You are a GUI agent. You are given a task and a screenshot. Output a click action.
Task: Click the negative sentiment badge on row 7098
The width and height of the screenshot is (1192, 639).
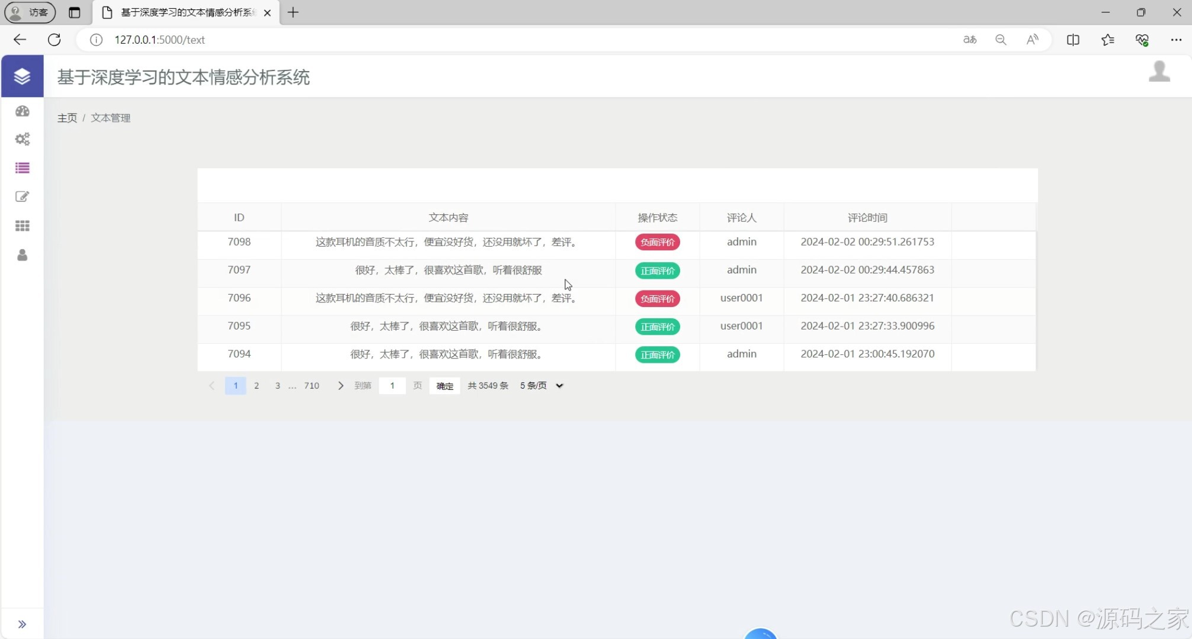[657, 242]
